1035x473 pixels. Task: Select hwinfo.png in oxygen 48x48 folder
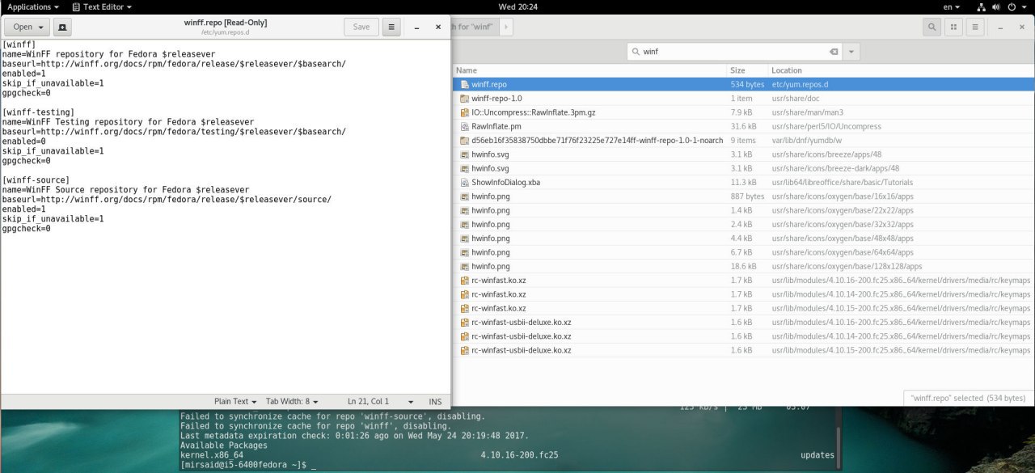(x=743, y=239)
